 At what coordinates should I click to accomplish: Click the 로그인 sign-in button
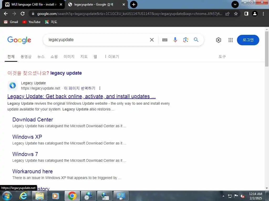[248, 40]
